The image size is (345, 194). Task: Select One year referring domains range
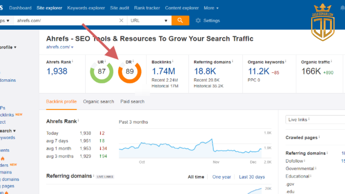(x=221, y=177)
